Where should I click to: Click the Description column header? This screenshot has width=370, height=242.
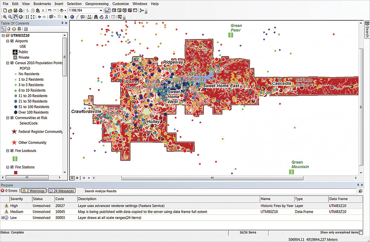coord(168,199)
